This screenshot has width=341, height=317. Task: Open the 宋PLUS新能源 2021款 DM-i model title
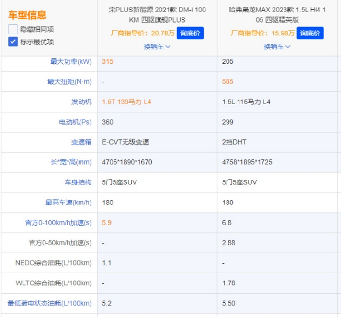click(157, 14)
